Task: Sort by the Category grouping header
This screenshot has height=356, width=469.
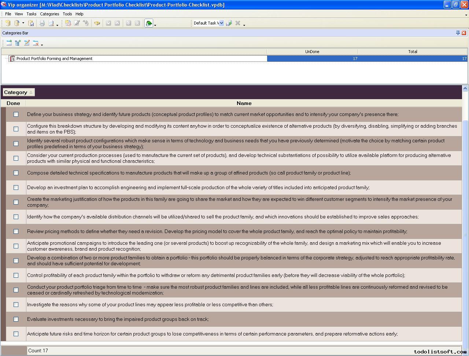Action: [18, 92]
